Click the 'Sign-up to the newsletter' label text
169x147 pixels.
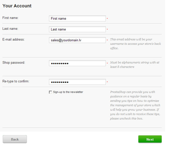pyautogui.click(x=68, y=92)
